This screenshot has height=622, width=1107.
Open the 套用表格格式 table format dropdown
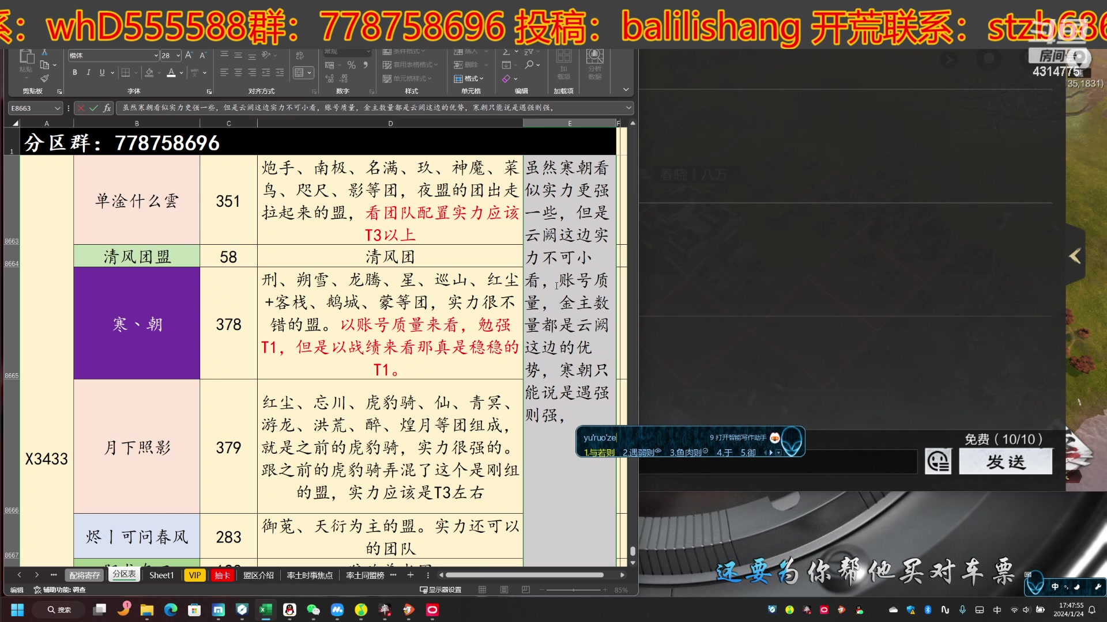411,65
